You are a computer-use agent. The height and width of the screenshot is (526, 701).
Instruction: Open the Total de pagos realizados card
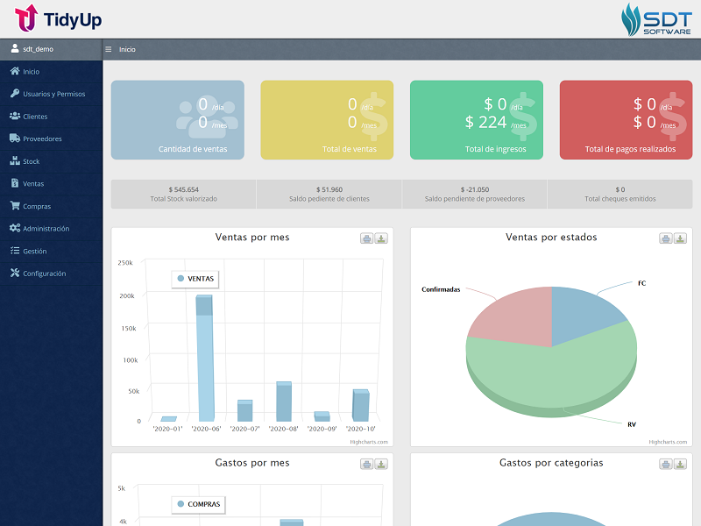[x=626, y=120]
